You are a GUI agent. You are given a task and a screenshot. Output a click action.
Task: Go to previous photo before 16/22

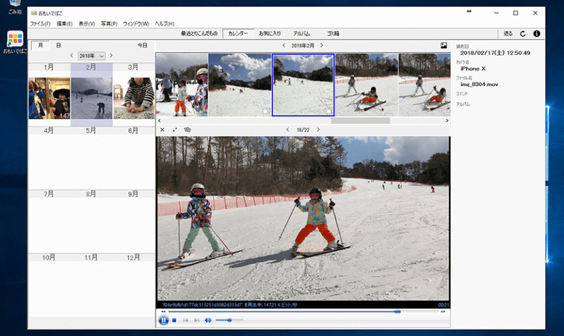tap(288, 130)
